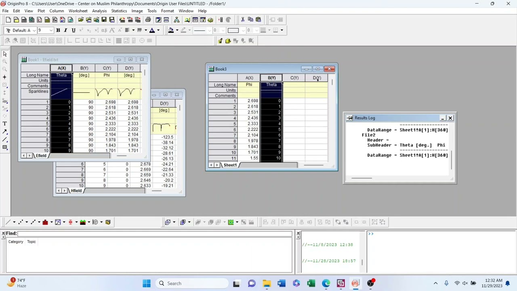Screen dimensions: 517x291
Task: Select the Rectangle tool
Action: pyautogui.click(x=5, y=147)
